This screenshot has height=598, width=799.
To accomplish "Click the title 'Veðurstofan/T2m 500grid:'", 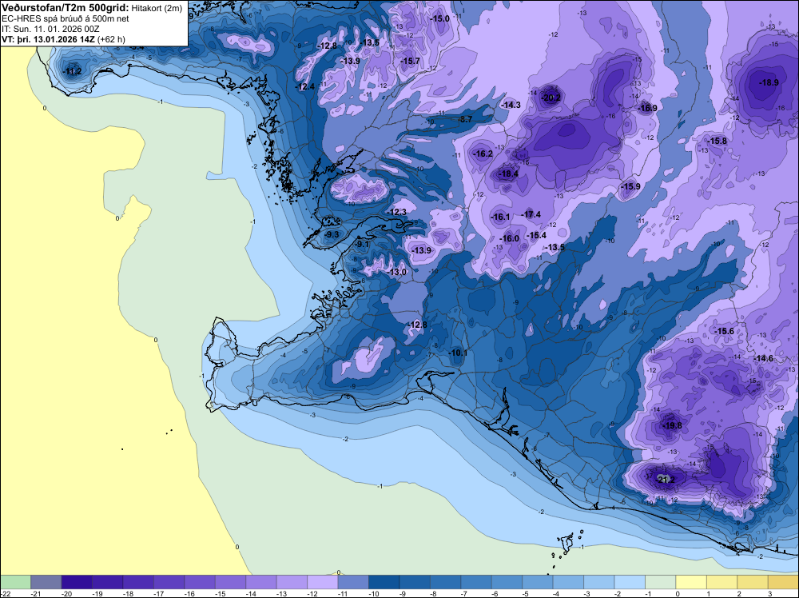I will click(66, 8).
